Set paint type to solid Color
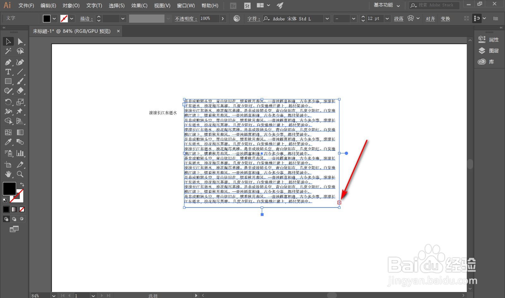This screenshot has width=505, height=298. [6, 209]
